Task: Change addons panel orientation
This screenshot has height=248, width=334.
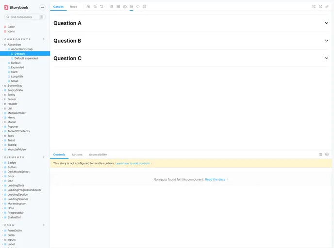Action: 320,155
